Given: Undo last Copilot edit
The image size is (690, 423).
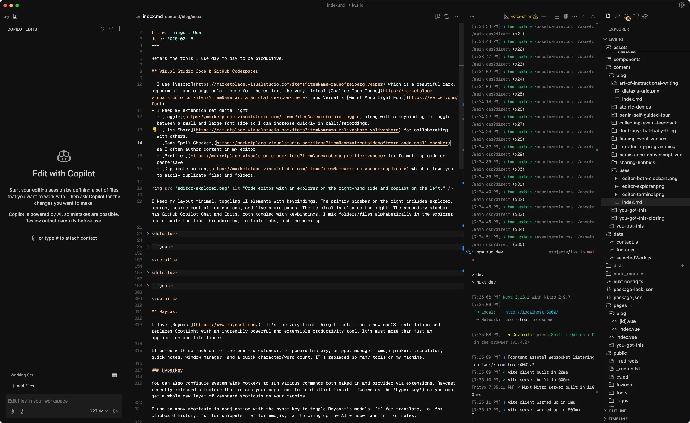Looking at the screenshot, I should coord(102,29).
